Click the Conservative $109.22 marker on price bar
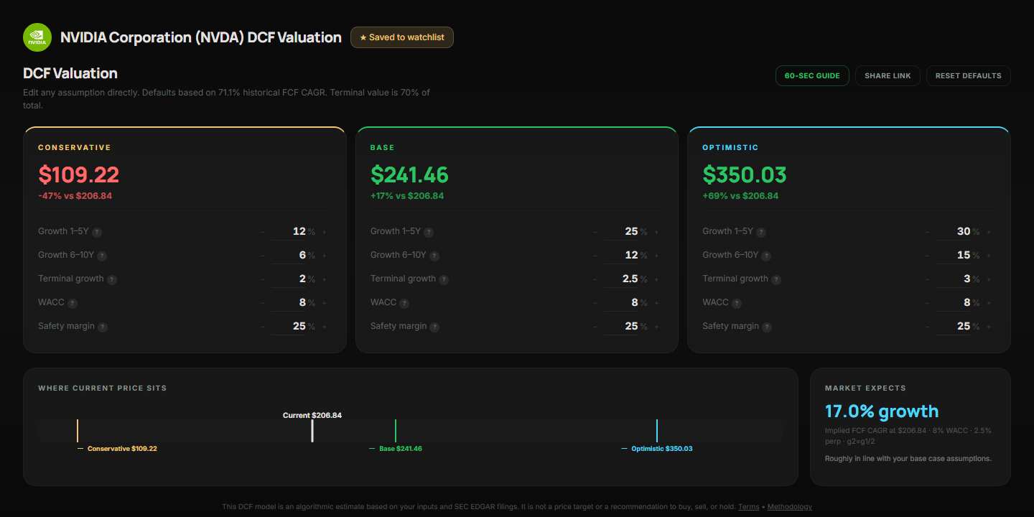Screen dimensions: 1034x517 coord(78,431)
